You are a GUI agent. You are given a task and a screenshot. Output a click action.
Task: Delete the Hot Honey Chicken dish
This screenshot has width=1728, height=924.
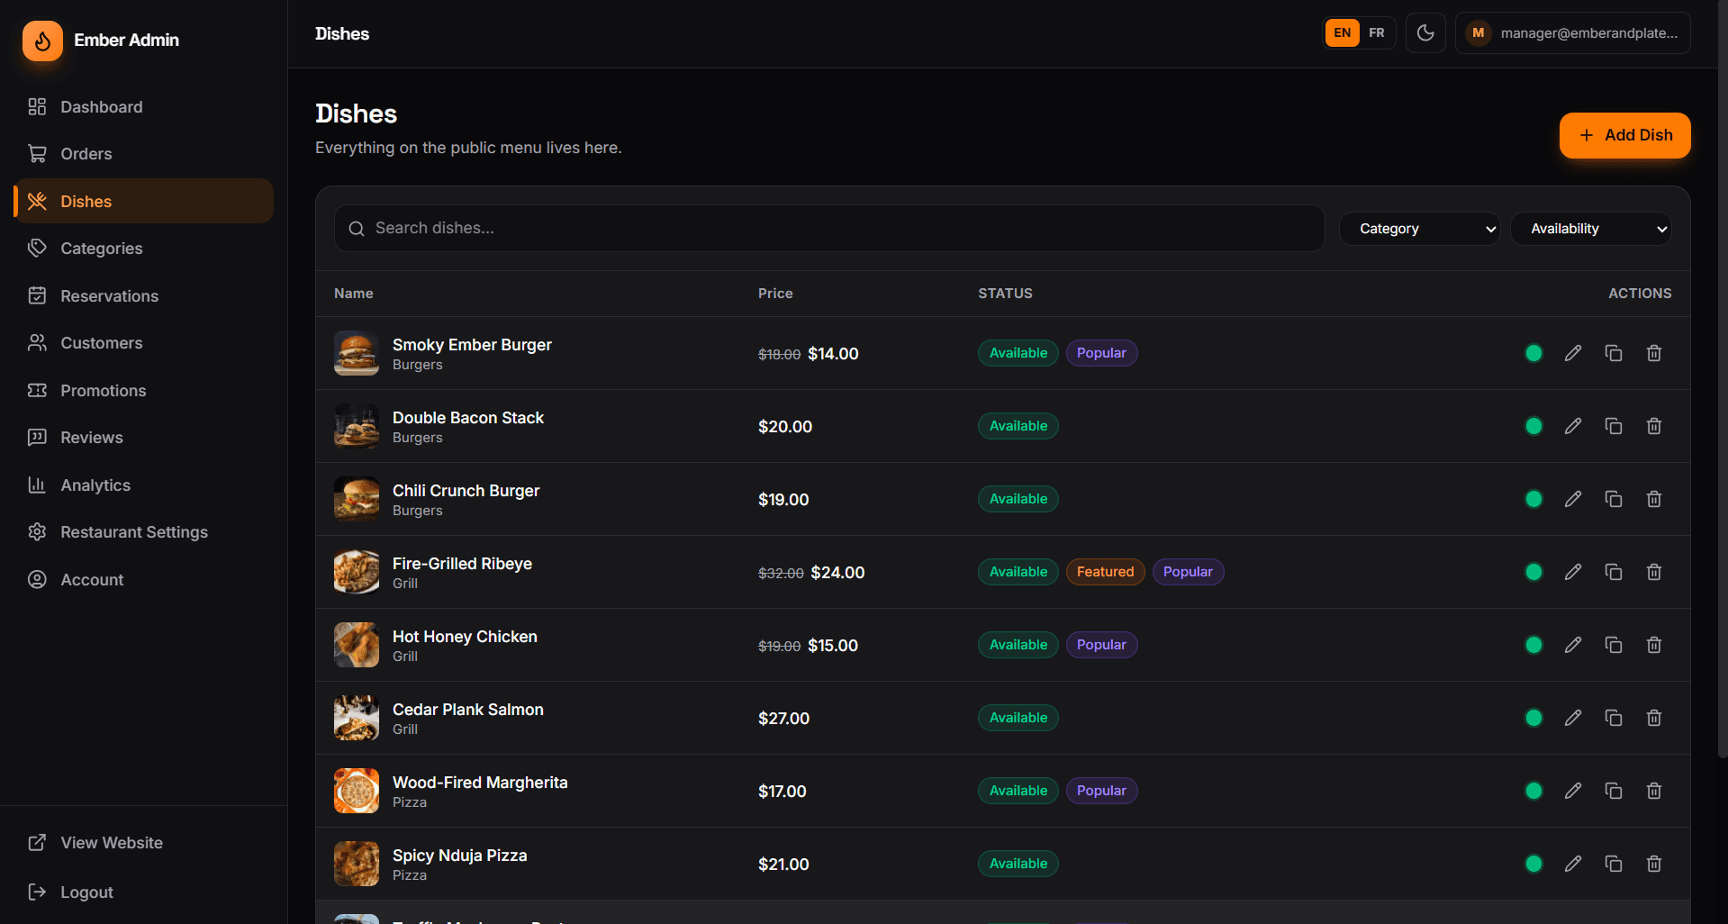point(1654,645)
